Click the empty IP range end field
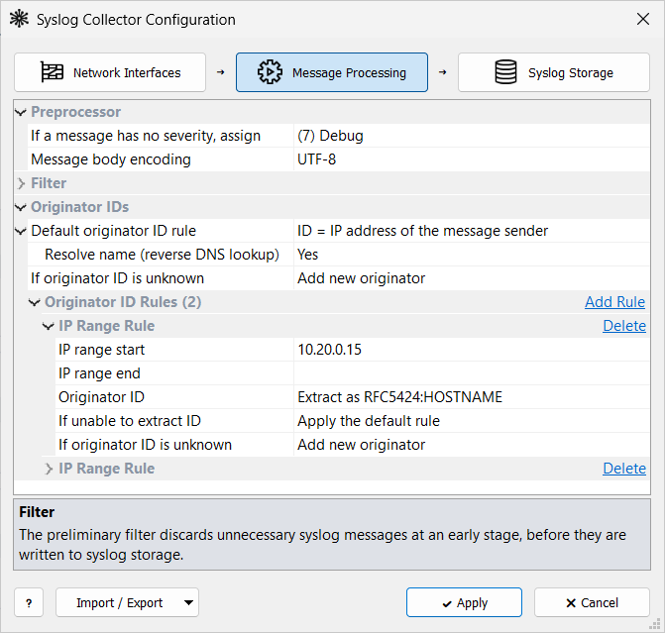This screenshot has height=633, width=665. point(472,373)
